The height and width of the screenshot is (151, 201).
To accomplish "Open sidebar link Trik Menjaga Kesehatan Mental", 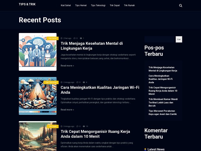I will click(163, 69).
